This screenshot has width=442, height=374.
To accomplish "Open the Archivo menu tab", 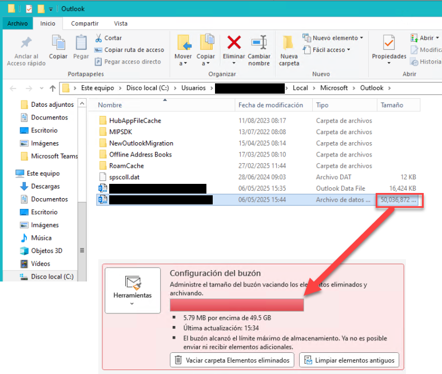I will [x=18, y=23].
